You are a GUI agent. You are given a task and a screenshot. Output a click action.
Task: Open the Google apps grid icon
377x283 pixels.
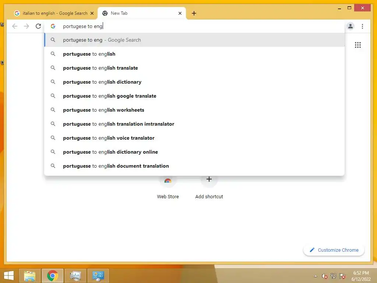click(358, 45)
